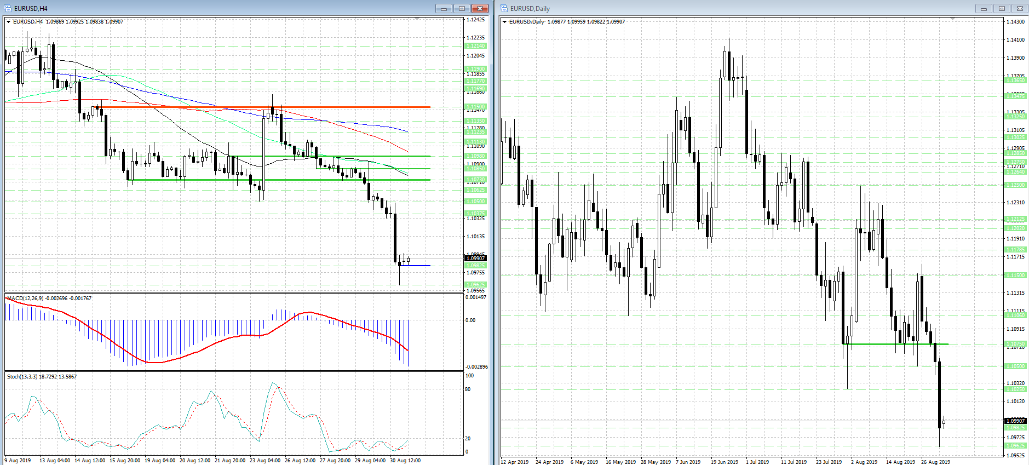Click the green 1.11060 level label on the Daily chart

pos(1015,315)
